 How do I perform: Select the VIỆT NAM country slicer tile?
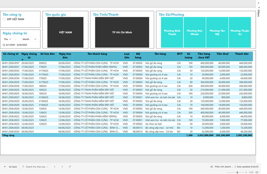click(65, 32)
